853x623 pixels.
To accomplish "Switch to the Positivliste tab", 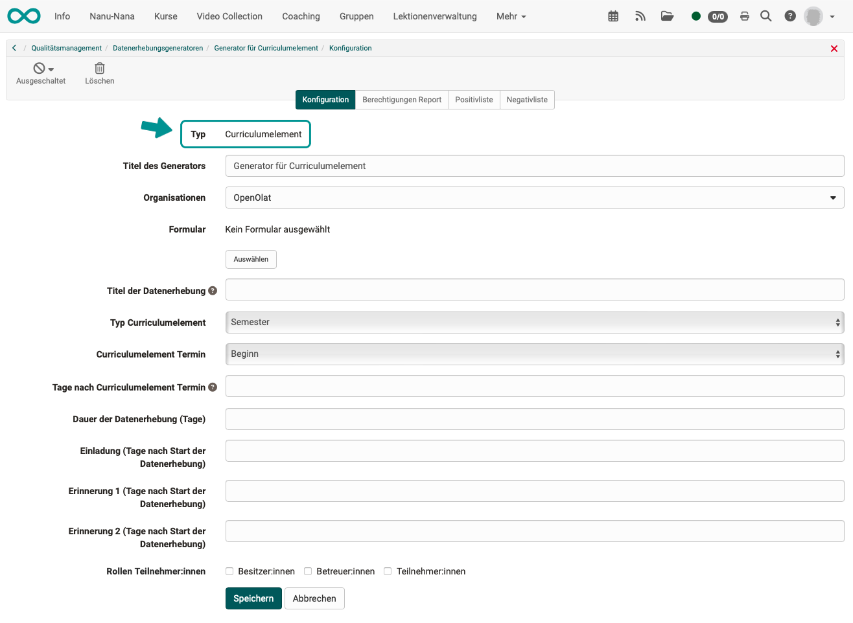I will point(474,100).
